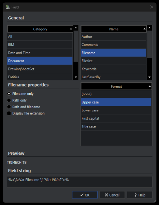Pick the Comments field name
159x205 pixels.
[113, 45]
